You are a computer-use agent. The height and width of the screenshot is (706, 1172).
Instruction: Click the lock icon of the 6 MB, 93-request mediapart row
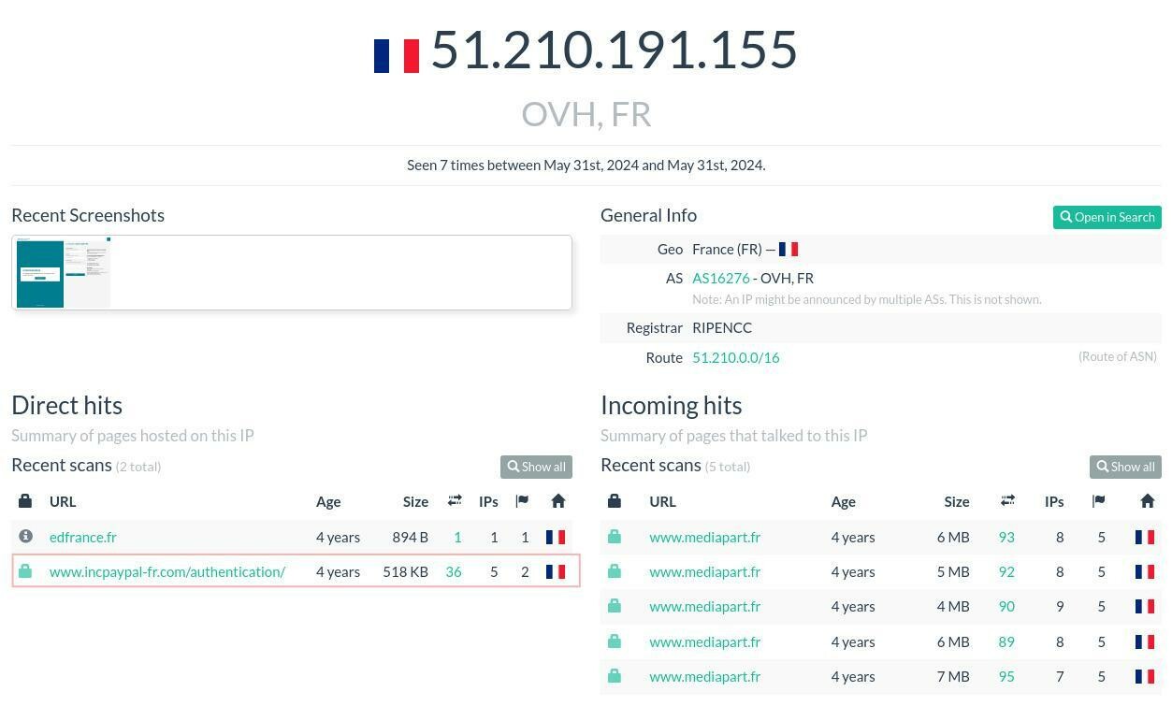point(615,537)
